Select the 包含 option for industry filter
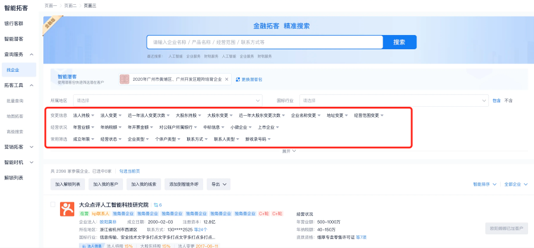This screenshot has height=248, width=534. 496,100
